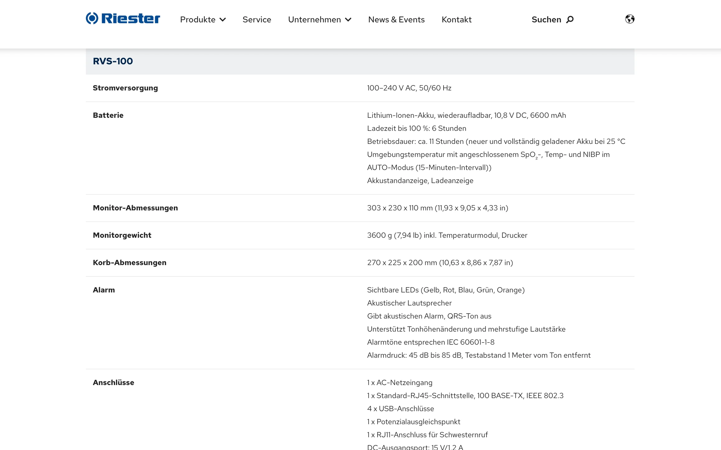721x450 pixels.
Task: Click the Suchen search button
Action: coord(552,20)
